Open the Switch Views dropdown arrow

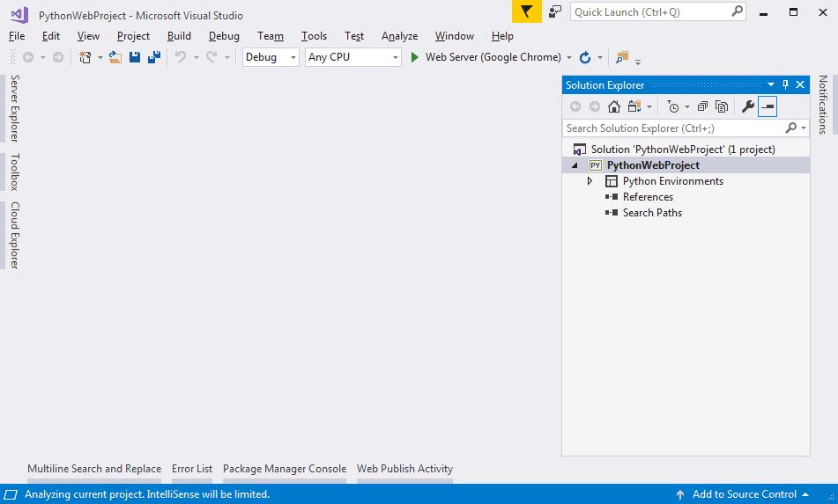[x=649, y=106]
